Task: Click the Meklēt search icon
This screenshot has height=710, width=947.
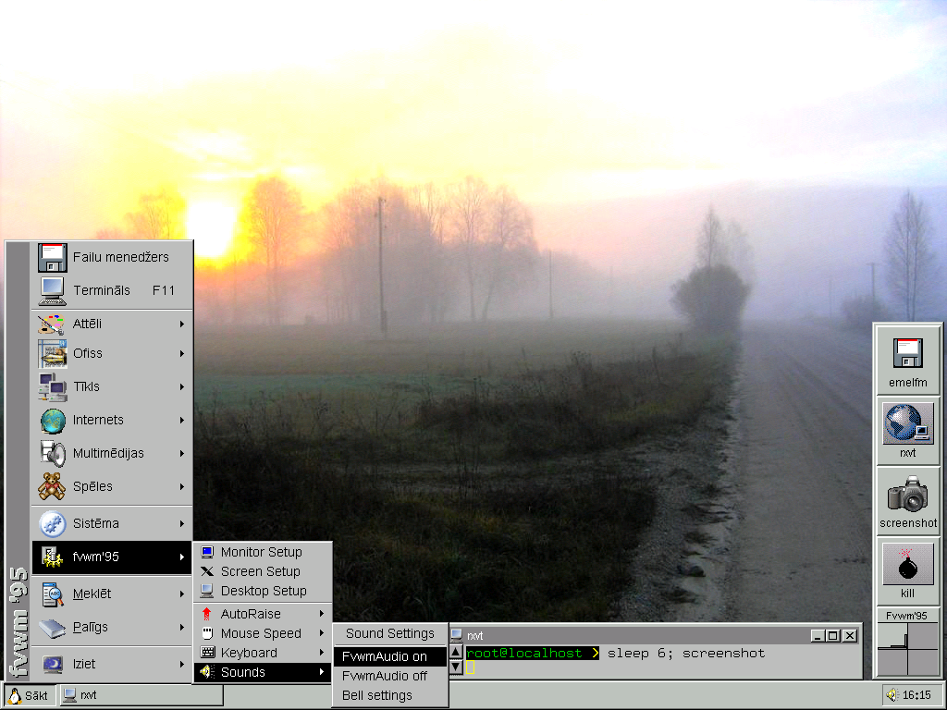Action: point(53,594)
